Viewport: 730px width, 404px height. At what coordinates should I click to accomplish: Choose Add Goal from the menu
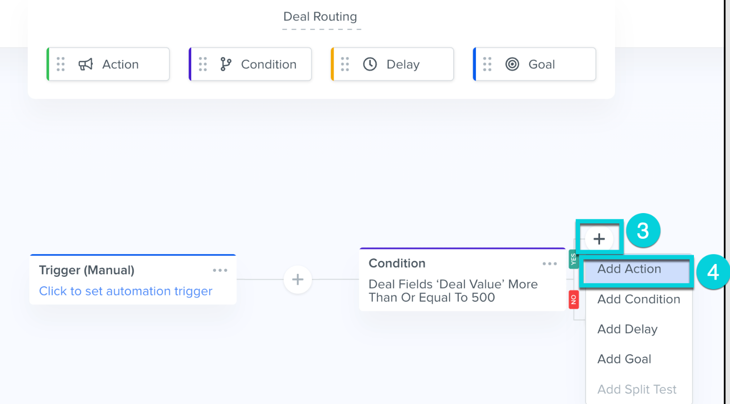click(624, 359)
